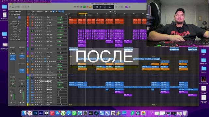Toggle the Inspector button in control bar
Image resolution: width=209 pixels, height=117 pixels.
13,7
